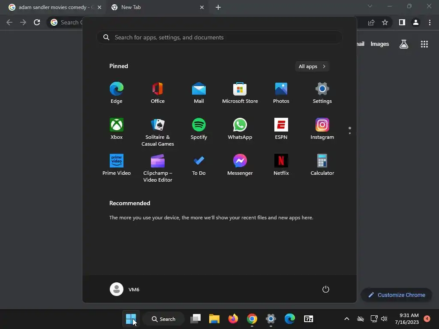439x329 pixels.
Task: Launch Office from pinned apps
Action: pos(158,93)
